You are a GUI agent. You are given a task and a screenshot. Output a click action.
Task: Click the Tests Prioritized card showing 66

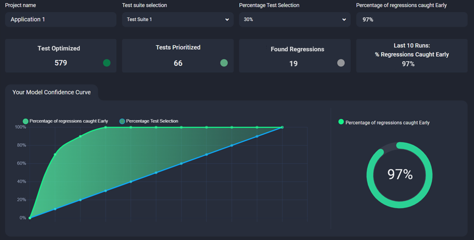177,55
